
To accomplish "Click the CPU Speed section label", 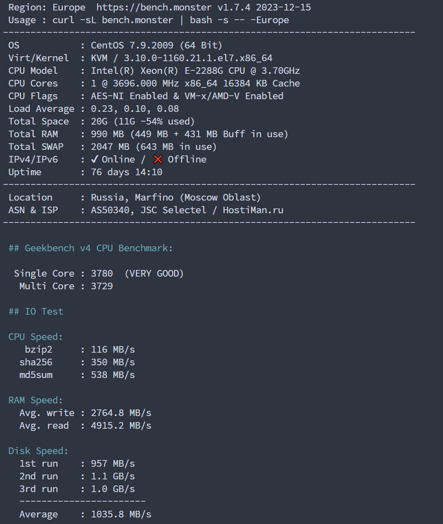I will point(35,337).
